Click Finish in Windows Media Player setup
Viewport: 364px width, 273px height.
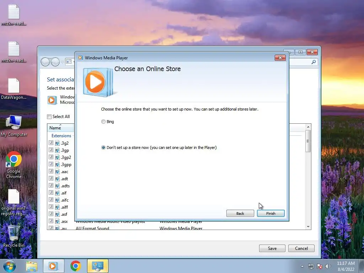(x=271, y=213)
